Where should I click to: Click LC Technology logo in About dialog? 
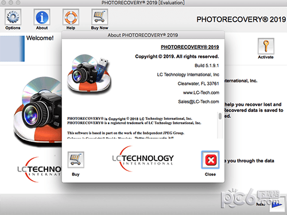pyautogui.click(x=143, y=159)
